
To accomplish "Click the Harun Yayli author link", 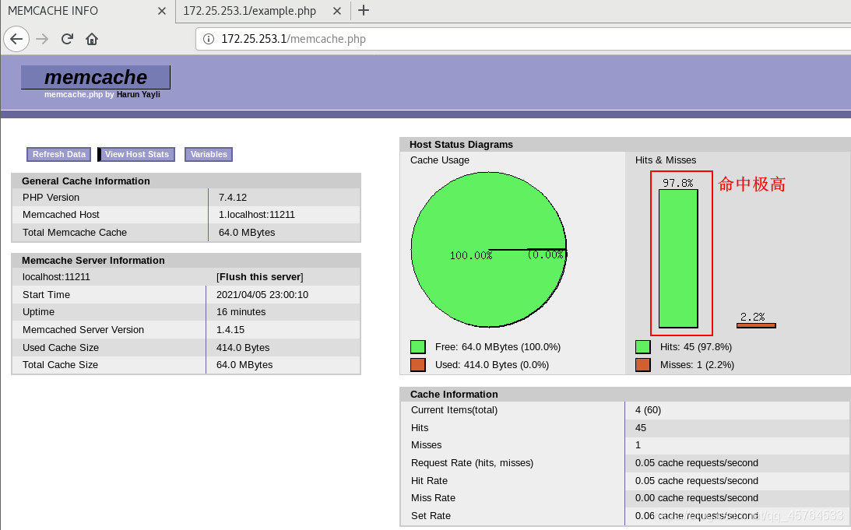I will (139, 94).
